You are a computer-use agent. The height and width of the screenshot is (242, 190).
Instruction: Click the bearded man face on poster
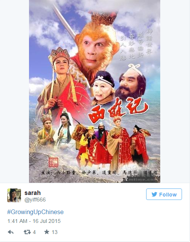click(131, 84)
